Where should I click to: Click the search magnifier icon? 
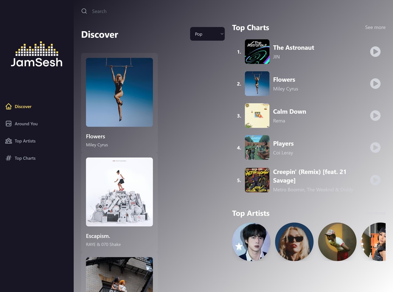click(84, 11)
